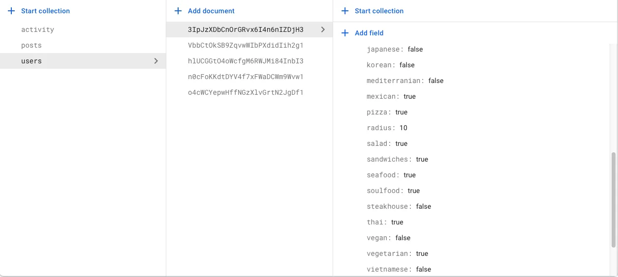This screenshot has width=618, height=277.
Task: Click chevron beside document 3IpJzXDbCnOrGRvx6I4n6nIZDjH3
Action: click(323, 29)
